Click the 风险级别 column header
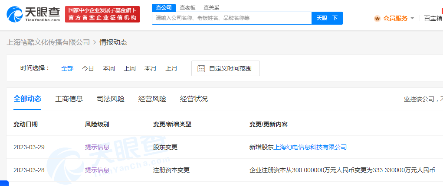443x186 pixels. pos(97,124)
